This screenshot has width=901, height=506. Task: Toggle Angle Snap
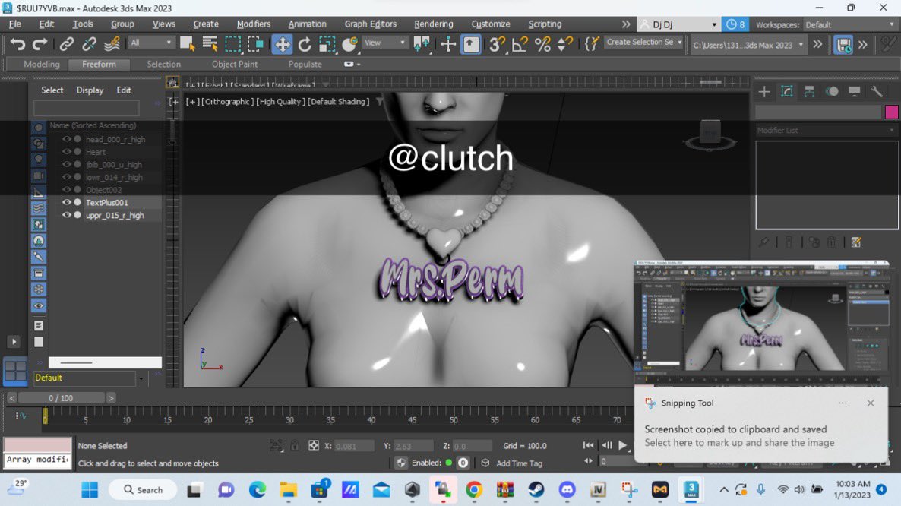[x=520, y=44]
